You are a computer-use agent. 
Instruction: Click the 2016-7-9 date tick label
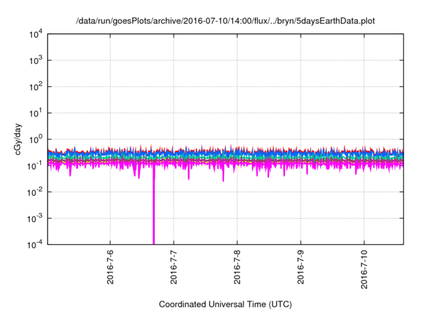[301, 267]
